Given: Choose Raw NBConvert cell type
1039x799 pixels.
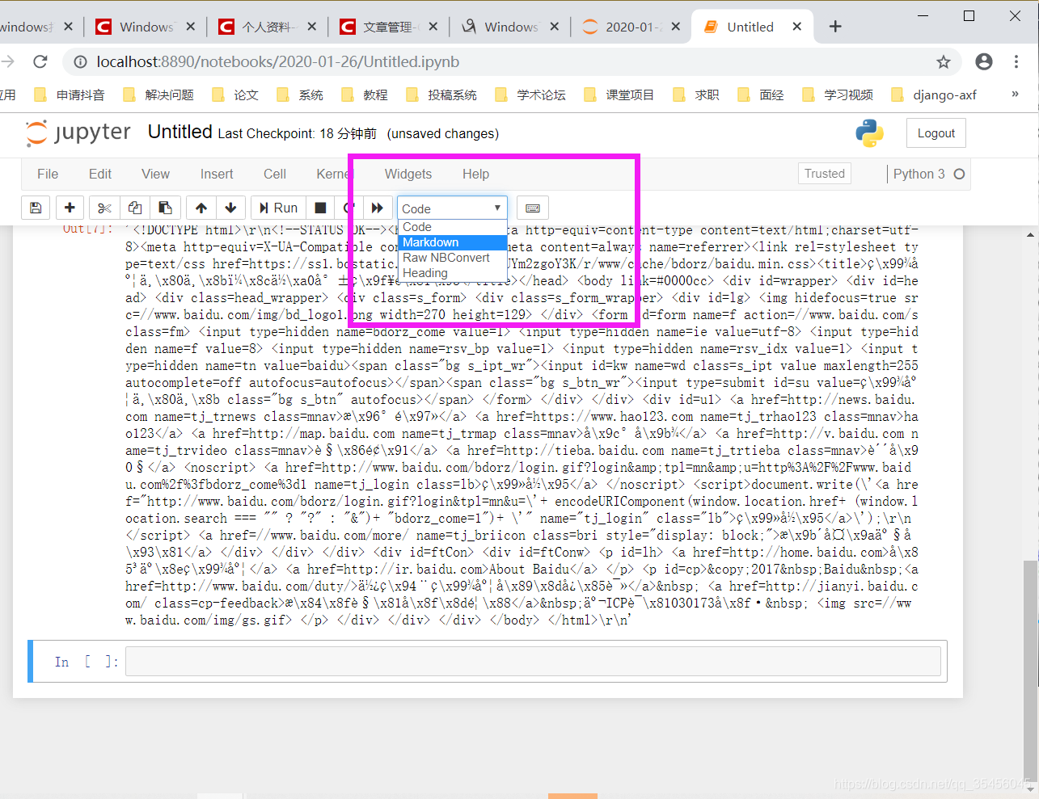Looking at the screenshot, I should click(x=453, y=258).
